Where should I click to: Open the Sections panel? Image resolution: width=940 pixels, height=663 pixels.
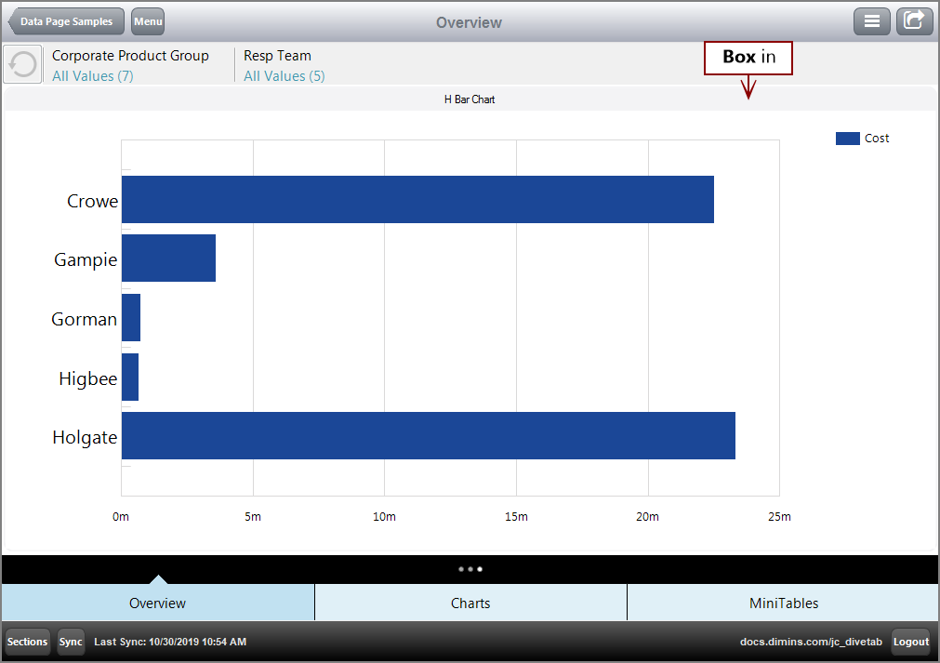(26, 642)
